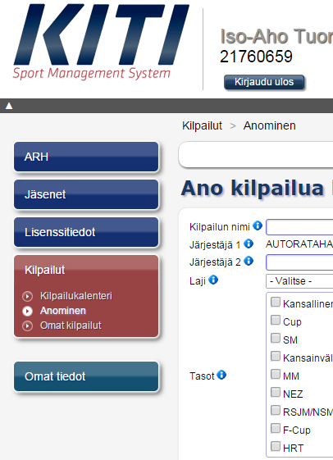Open the ARH menu section
Image resolution: width=333 pixels, height=460 pixels.
tap(86, 157)
